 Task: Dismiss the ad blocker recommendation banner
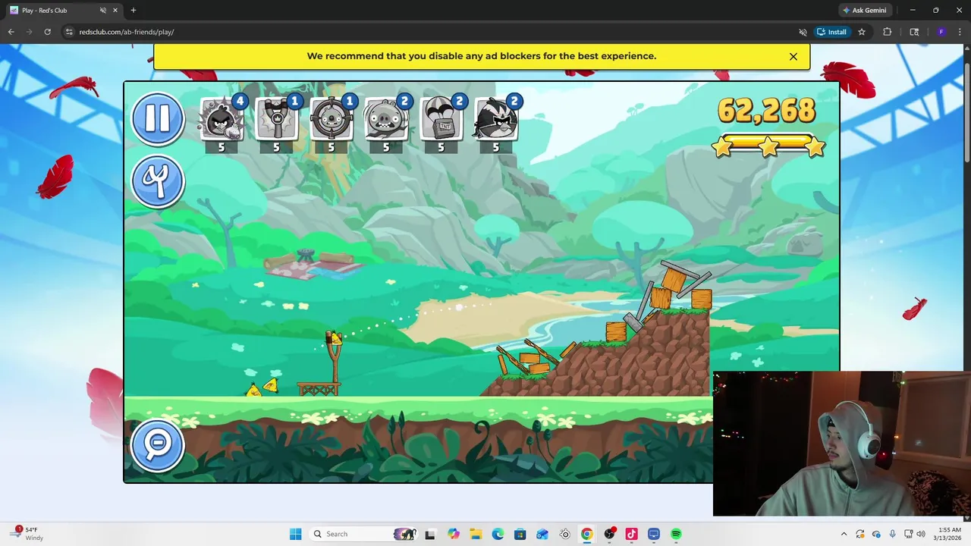click(x=793, y=56)
